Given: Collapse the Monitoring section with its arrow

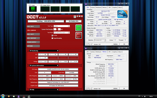Looking at the screenshot, I should point(58,51).
